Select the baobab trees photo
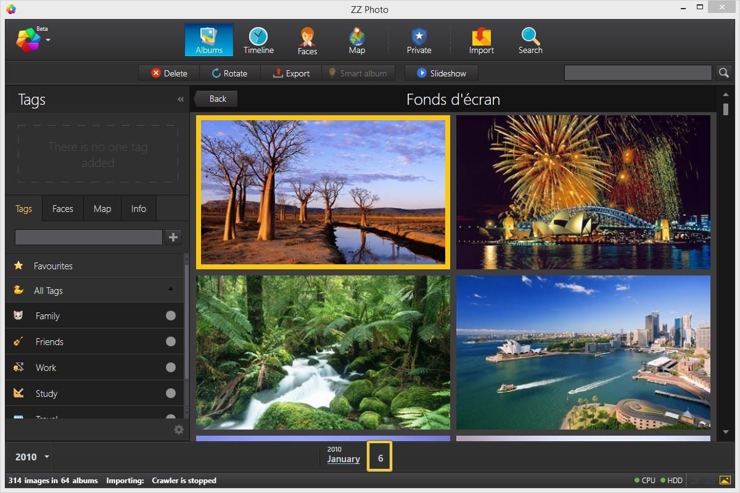Image resolution: width=740 pixels, height=493 pixels. tap(323, 192)
